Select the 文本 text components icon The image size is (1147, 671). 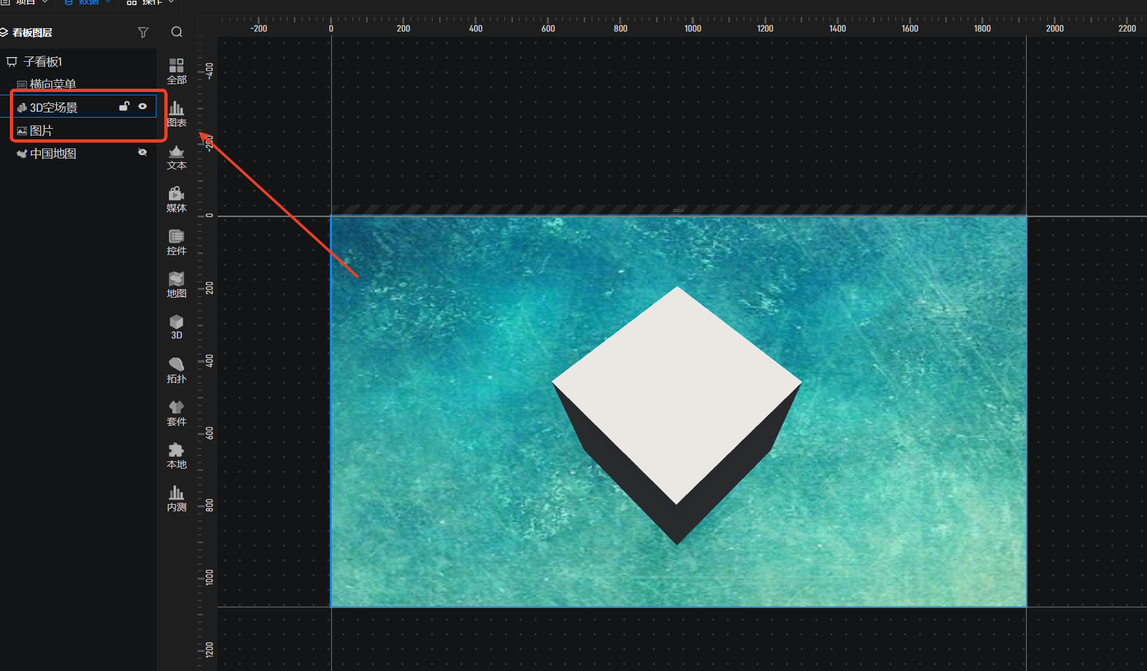[x=176, y=156]
